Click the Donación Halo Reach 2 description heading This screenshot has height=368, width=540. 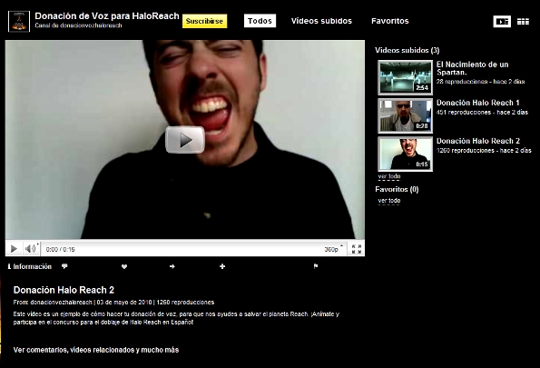pyautogui.click(x=64, y=290)
